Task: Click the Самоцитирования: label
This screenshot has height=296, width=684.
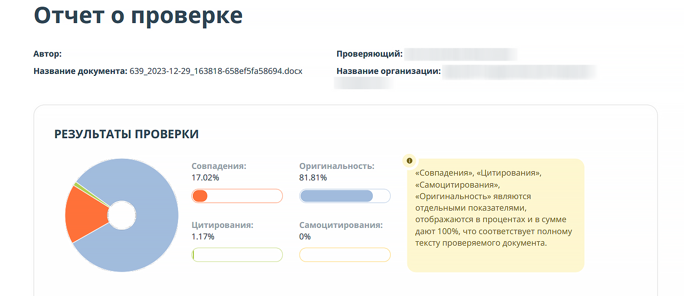Action: (x=341, y=225)
